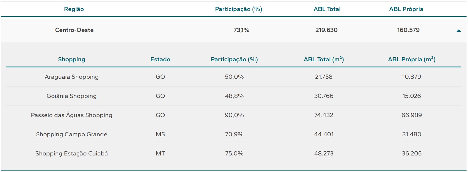Click the Centro-Oeste region row label
The width and height of the screenshot is (468, 172).
74,30
